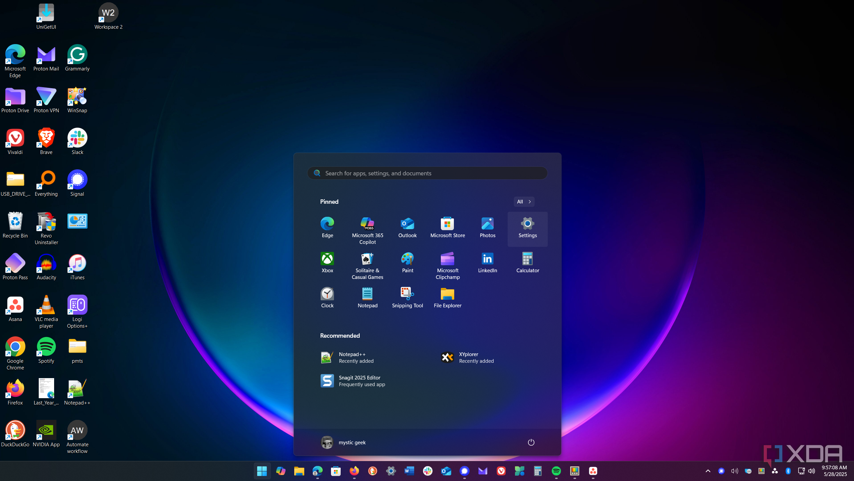
Task: Open LinkedIn pinned app
Action: click(487, 262)
